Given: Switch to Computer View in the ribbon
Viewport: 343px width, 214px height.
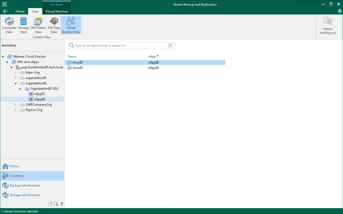Looking at the screenshot, I should (x=9, y=25).
